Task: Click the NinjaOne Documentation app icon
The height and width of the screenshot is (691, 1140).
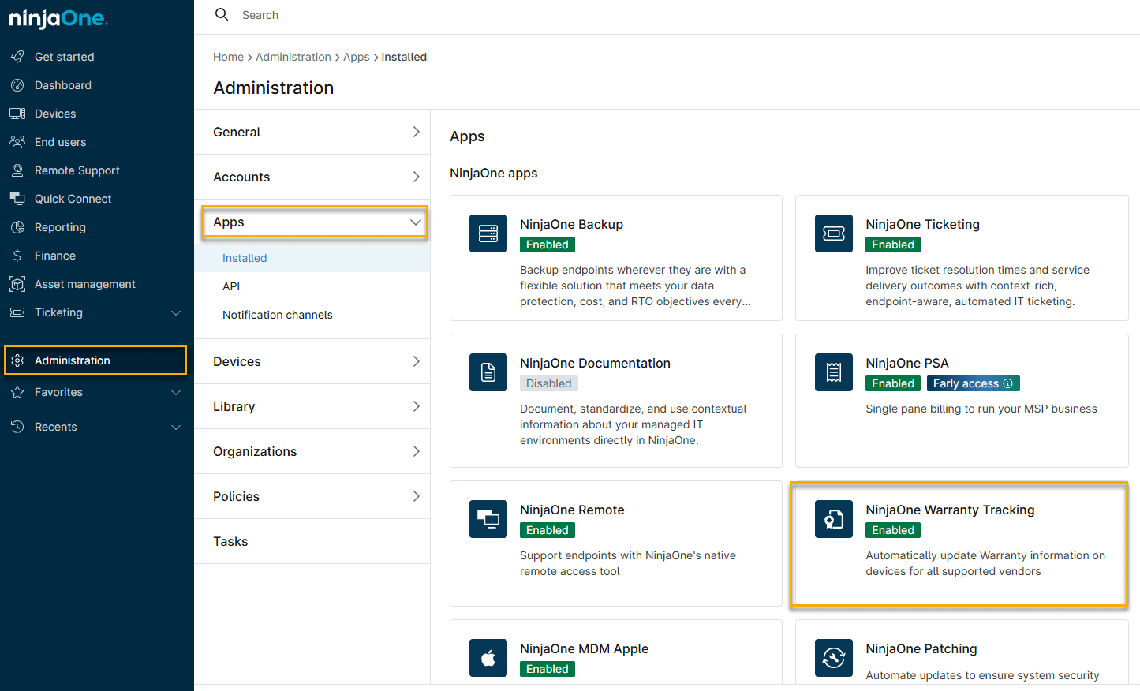Action: [488, 372]
